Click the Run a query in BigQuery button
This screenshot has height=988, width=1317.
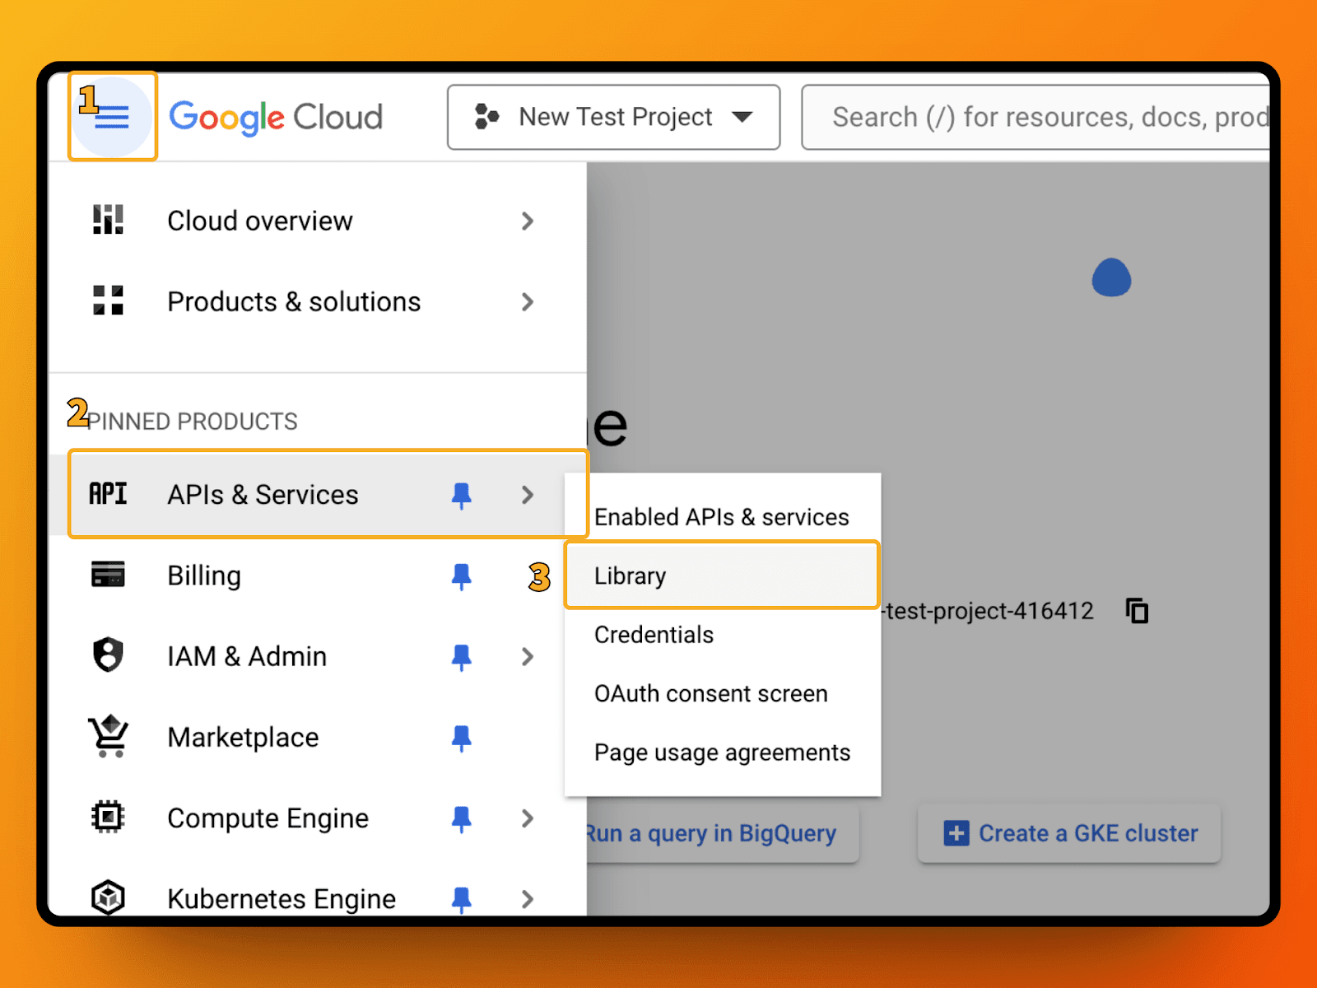coord(722,833)
